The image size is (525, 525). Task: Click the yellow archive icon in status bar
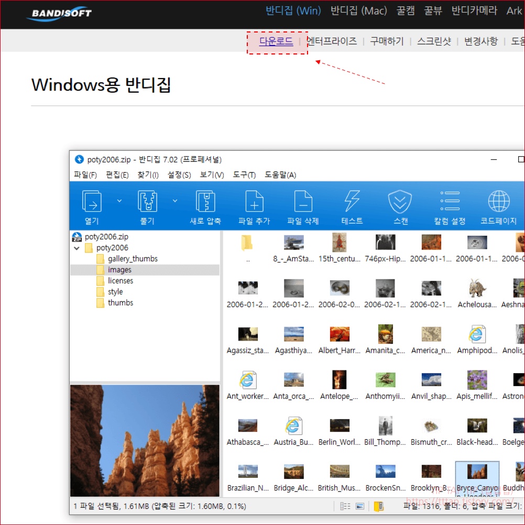[x=379, y=506]
